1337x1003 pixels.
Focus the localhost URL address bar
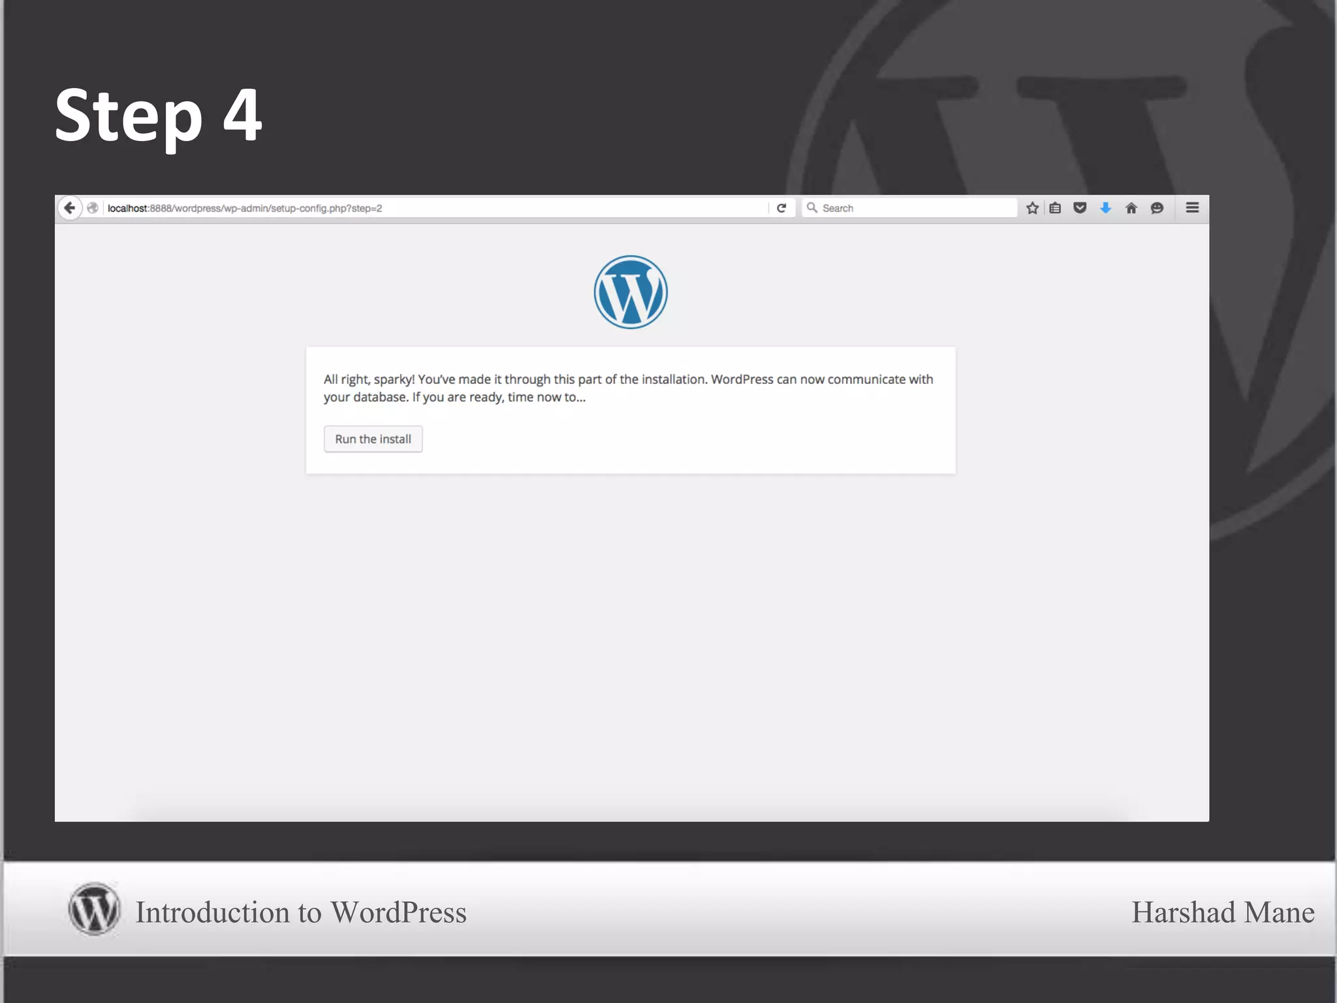click(x=434, y=208)
